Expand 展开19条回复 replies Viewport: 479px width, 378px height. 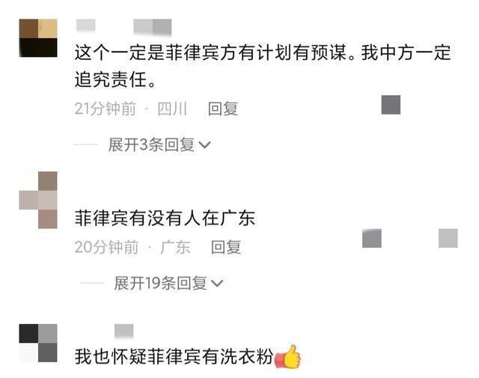pyautogui.click(x=168, y=283)
